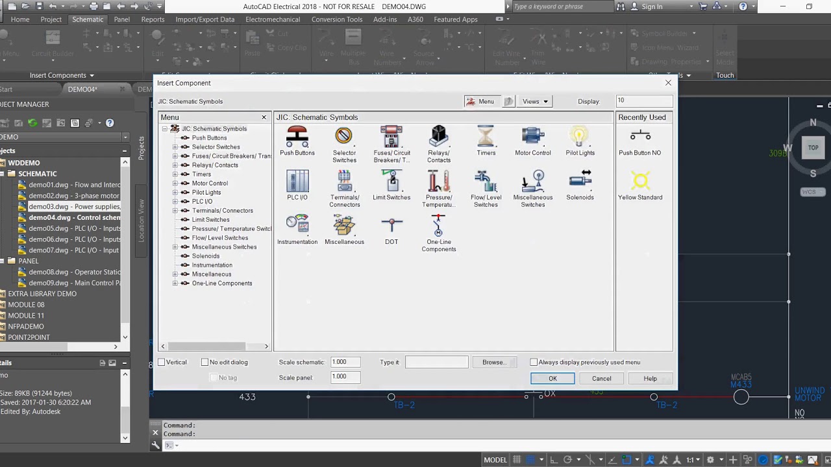Screen dimensions: 831x467
Task: Open the Solenoids symbol icon
Action: click(x=580, y=186)
